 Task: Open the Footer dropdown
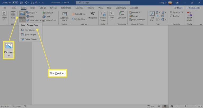coord(135,16)
